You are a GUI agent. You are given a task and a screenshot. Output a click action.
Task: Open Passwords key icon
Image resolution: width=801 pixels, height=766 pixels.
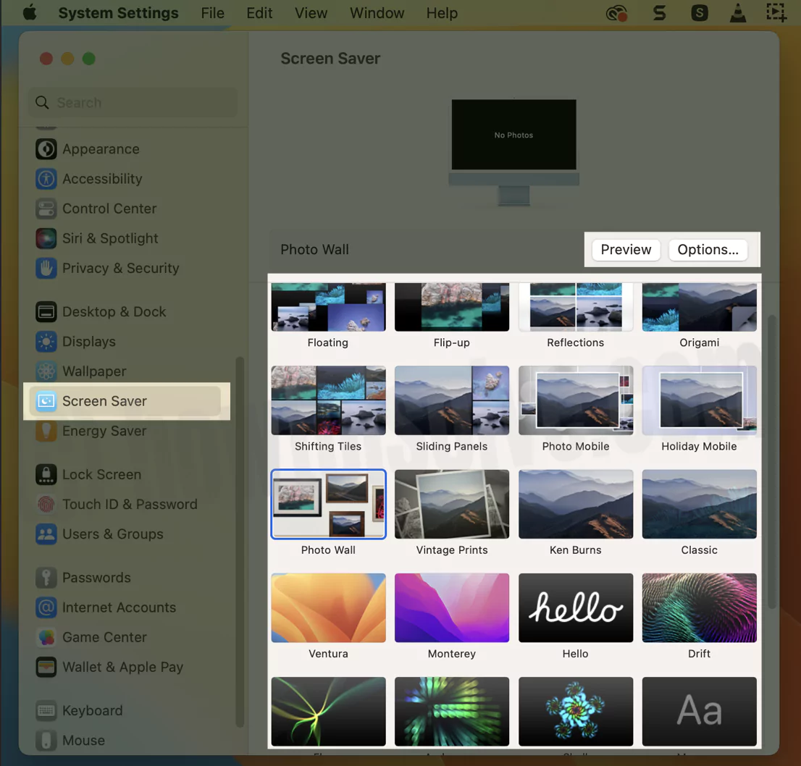click(x=46, y=578)
